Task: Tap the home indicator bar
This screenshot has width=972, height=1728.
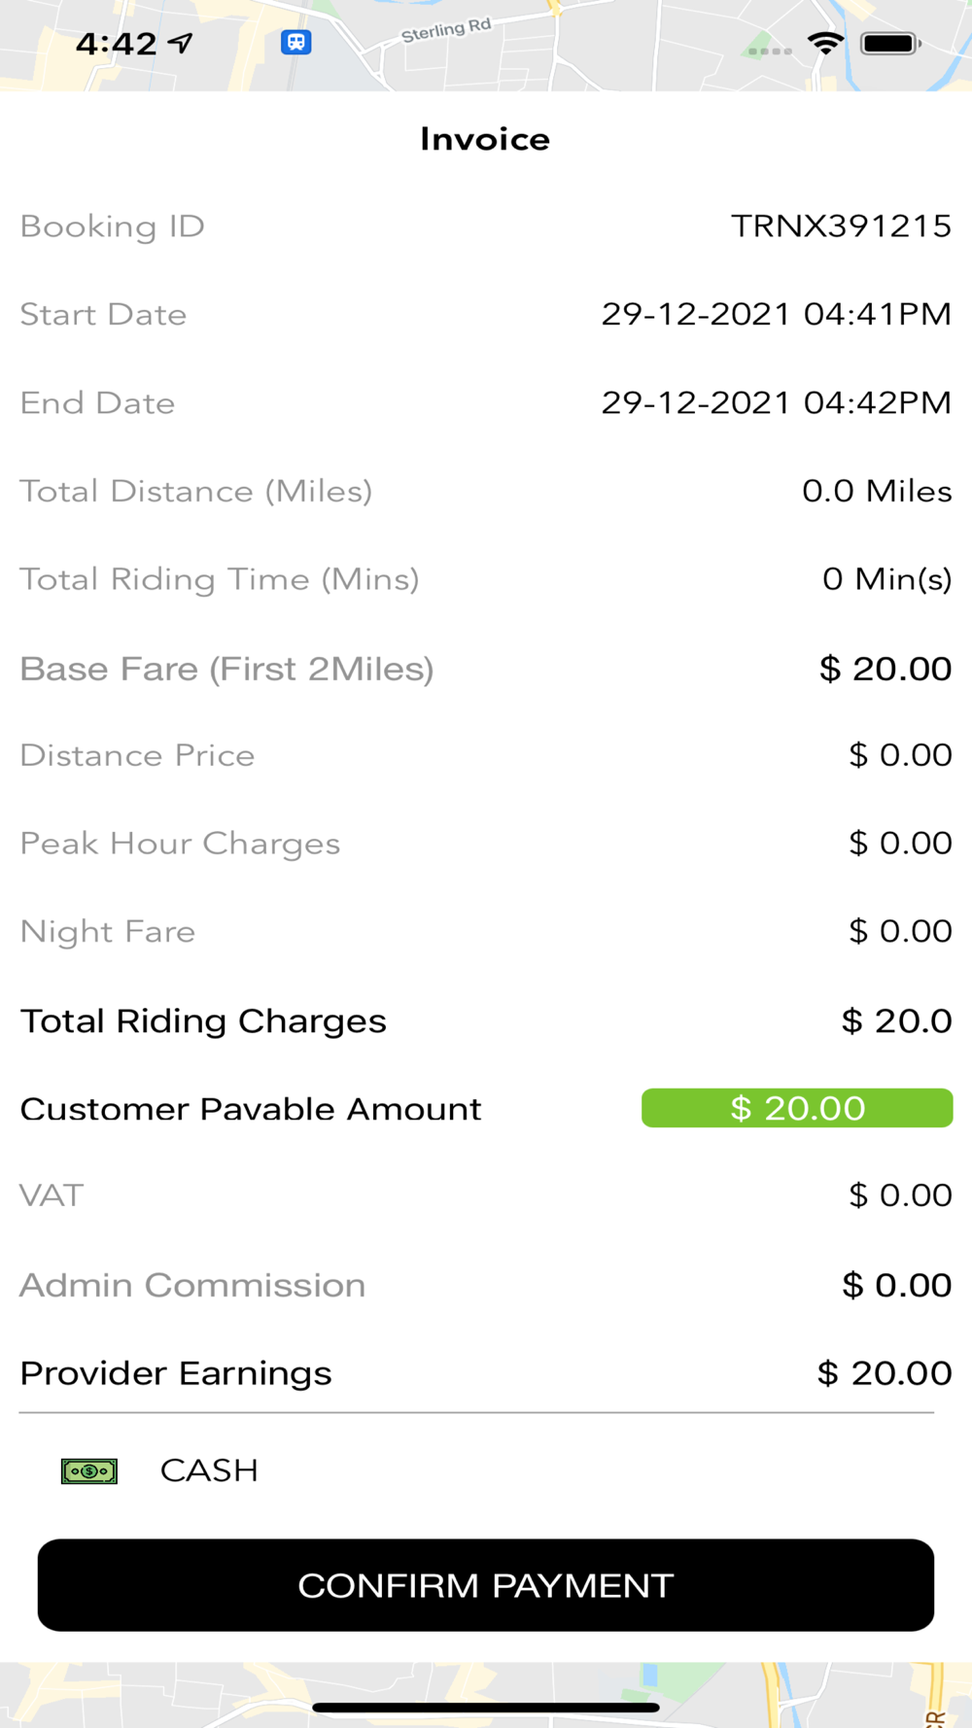Action: click(486, 1707)
